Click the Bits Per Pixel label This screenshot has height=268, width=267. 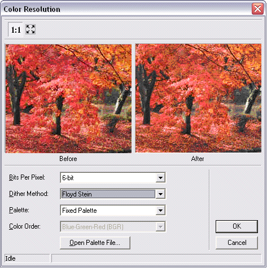[x=27, y=177]
